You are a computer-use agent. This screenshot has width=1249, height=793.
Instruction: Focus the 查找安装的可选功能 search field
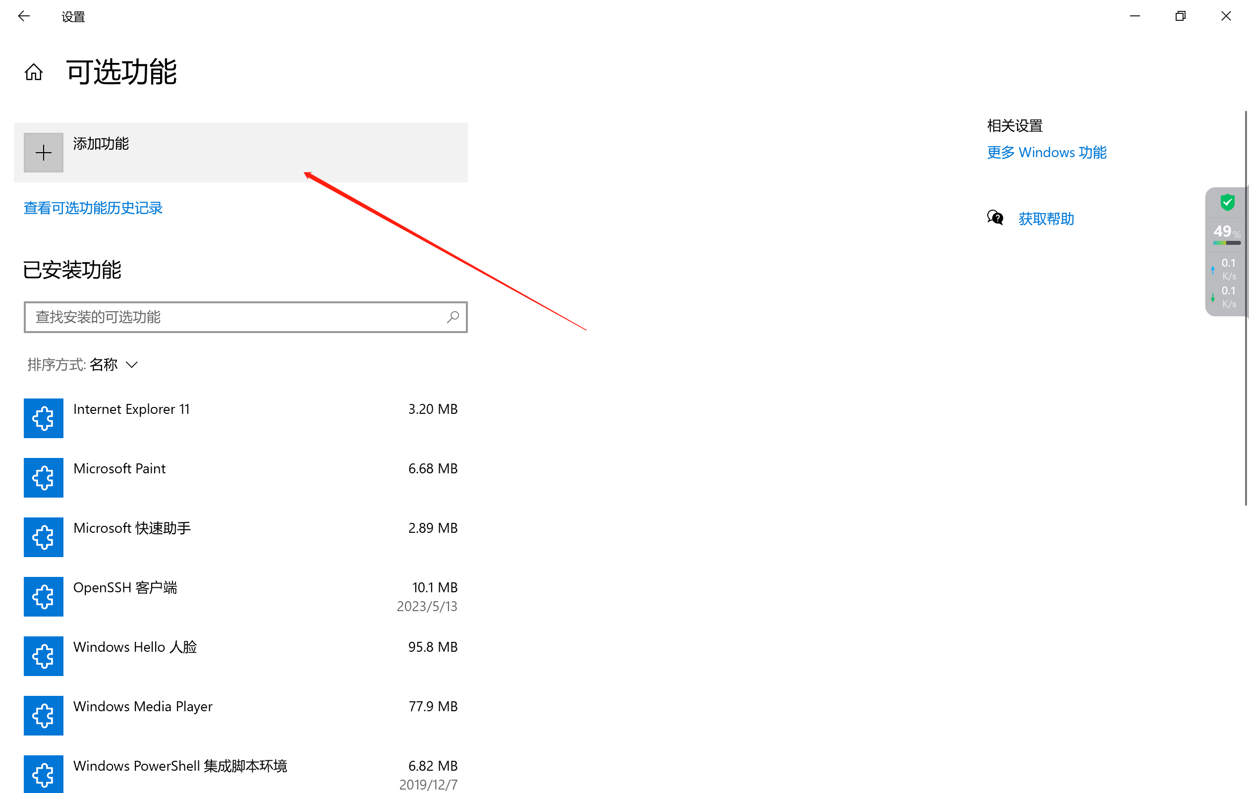click(x=246, y=317)
